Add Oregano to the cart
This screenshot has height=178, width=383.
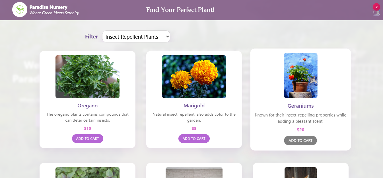87,138
